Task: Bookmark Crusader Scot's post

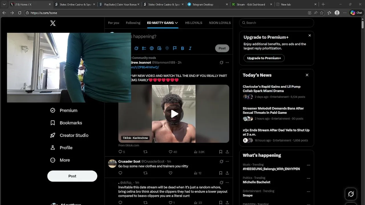Action: [221, 173]
